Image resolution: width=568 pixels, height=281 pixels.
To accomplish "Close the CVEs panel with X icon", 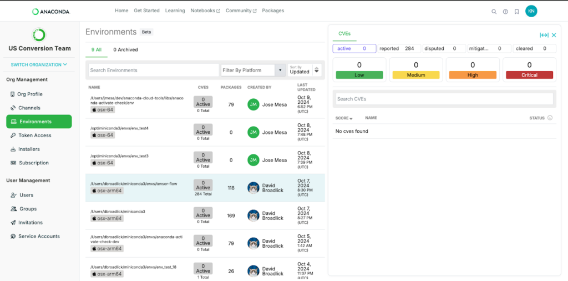I will 554,35.
